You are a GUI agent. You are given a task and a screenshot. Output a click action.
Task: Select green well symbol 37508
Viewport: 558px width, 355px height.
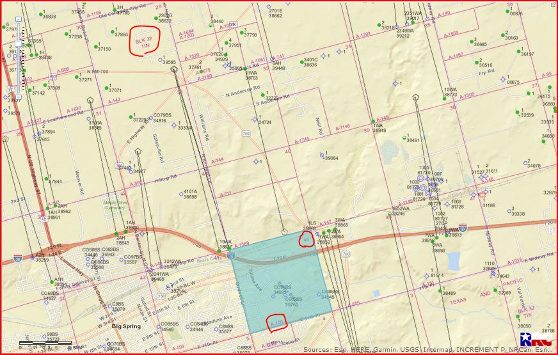point(45,85)
